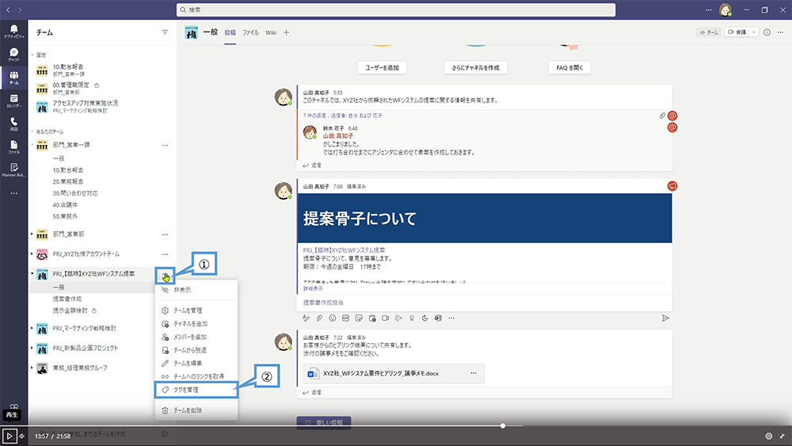Image resolution: width=792 pixels, height=446 pixels.
Task: Choose チームを管理 in the context menu
Action: pyautogui.click(x=196, y=310)
